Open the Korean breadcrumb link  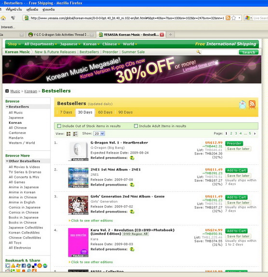(30, 91)
